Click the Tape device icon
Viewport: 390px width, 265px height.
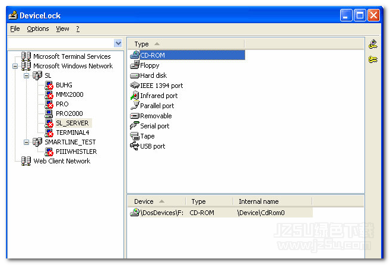coord(135,136)
